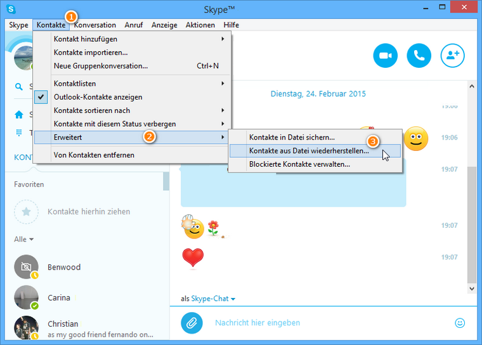Click Christian's avatar picture
This screenshot has height=345, width=482.
pyautogui.click(x=26, y=328)
